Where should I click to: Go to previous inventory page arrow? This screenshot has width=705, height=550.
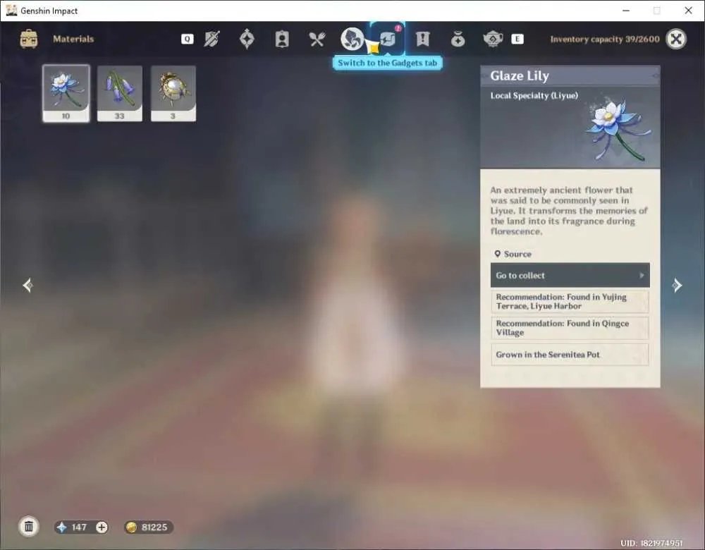(x=27, y=285)
